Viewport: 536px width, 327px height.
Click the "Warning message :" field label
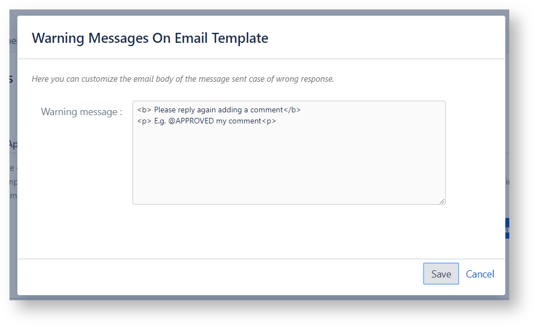click(81, 112)
